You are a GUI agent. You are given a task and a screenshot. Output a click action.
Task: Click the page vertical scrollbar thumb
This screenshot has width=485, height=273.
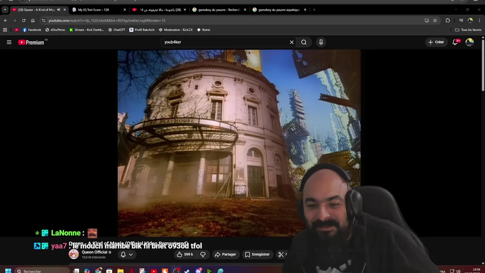(x=483, y=65)
